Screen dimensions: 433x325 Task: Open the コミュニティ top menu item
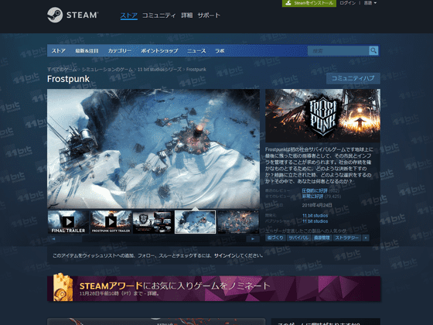click(159, 15)
